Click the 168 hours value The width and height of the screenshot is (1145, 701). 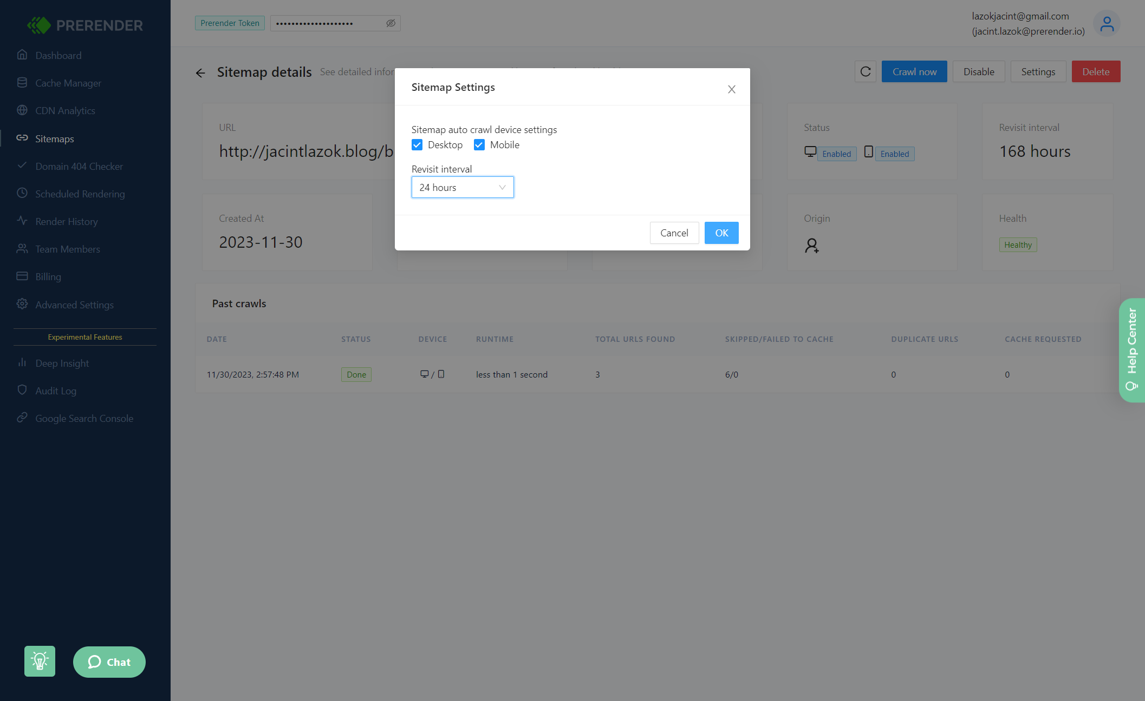tap(1035, 151)
